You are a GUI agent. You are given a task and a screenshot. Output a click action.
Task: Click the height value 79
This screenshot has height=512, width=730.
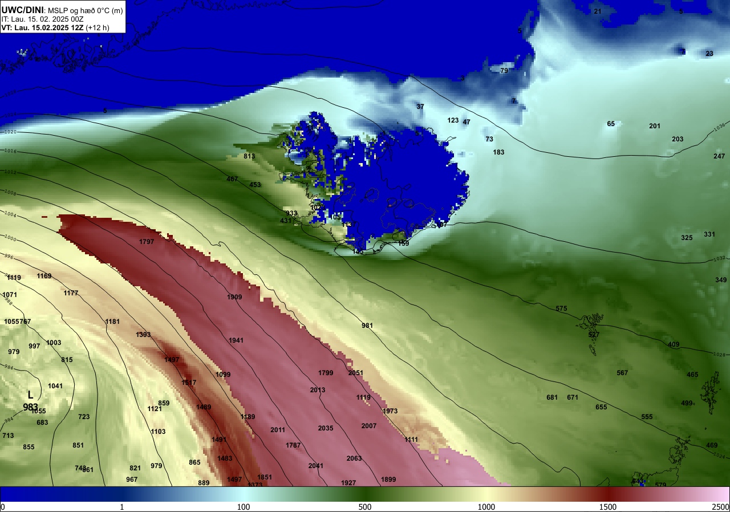point(504,71)
